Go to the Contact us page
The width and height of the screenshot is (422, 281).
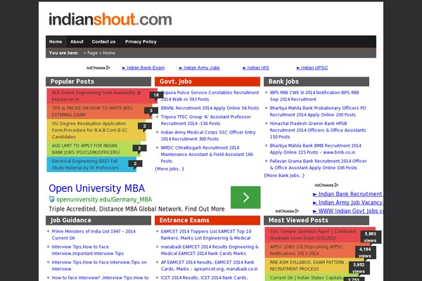[x=103, y=41]
